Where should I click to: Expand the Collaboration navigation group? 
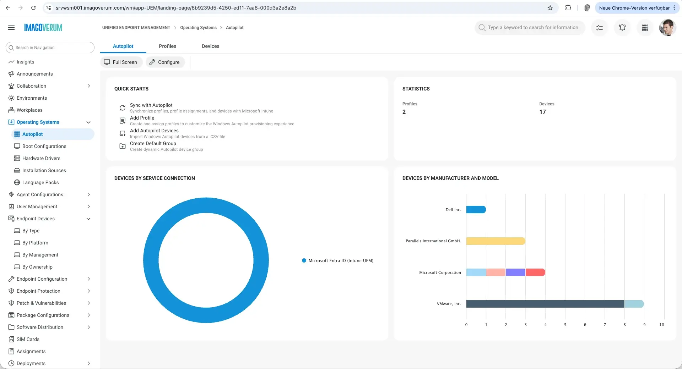point(88,86)
